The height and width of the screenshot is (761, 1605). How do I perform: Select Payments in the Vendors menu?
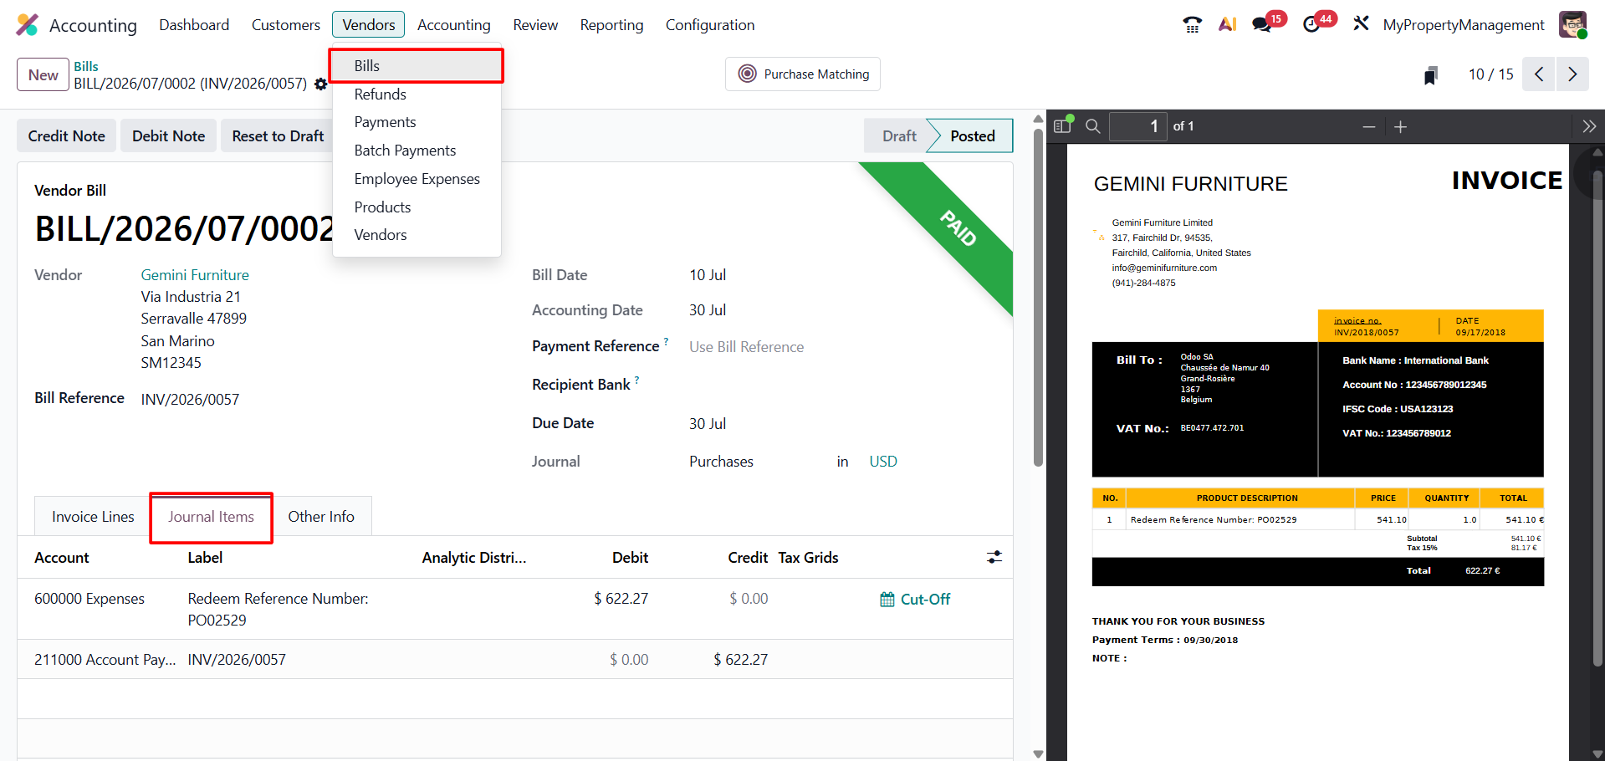[x=417, y=122]
